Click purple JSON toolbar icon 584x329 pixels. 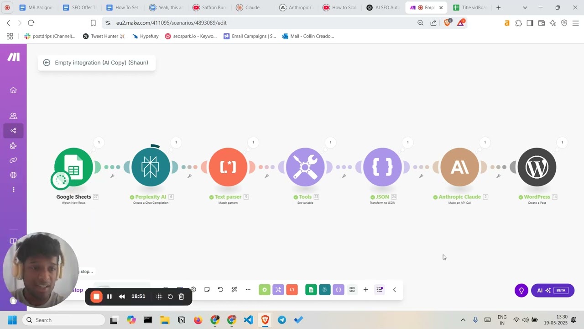(x=339, y=290)
